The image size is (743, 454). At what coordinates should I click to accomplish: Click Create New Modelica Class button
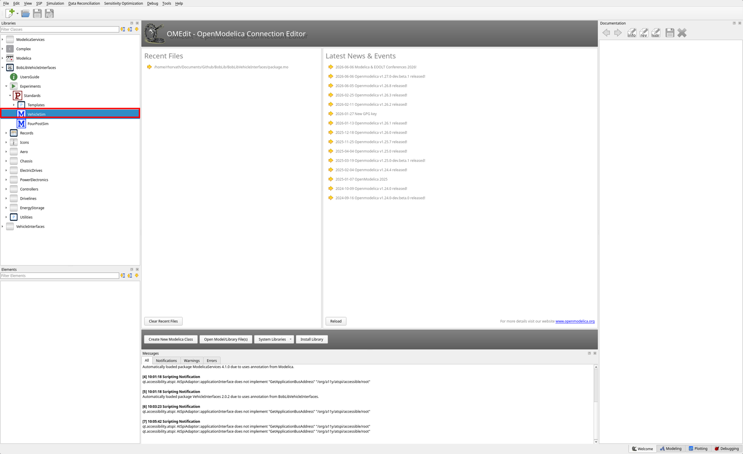coord(170,339)
